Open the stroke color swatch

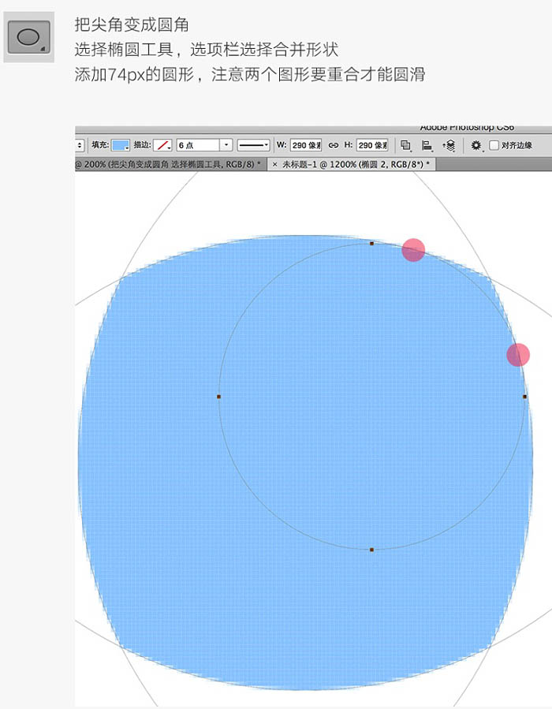162,145
